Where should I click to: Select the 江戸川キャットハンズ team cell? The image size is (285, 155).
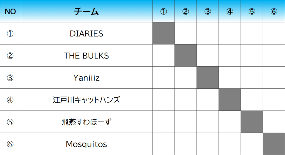click(x=86, y=100)
